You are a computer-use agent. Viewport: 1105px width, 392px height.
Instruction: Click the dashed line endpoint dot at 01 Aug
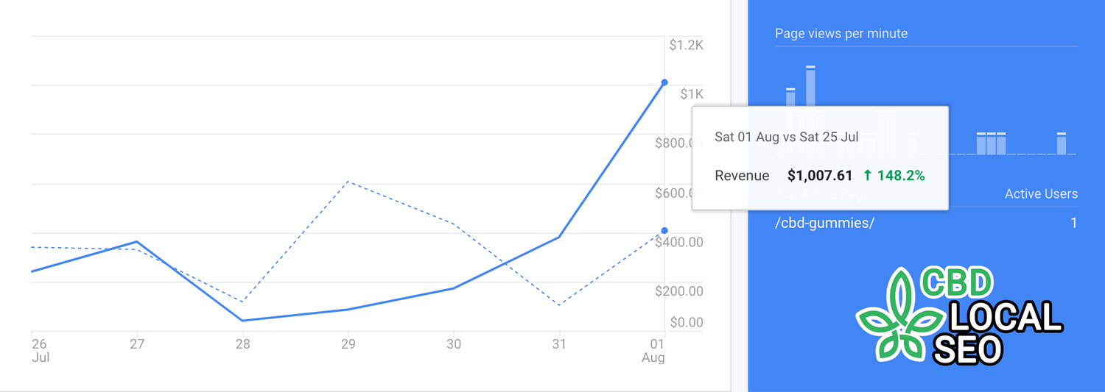pyautogui.click(x=664, y=231)
